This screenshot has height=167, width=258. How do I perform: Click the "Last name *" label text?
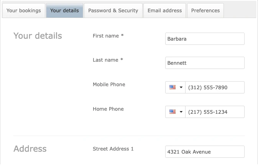tap(108, 60)
